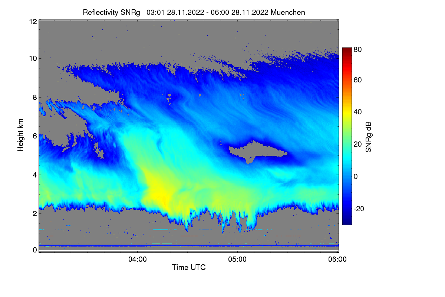Click the dark red top of colorbar

pos(347,50)
